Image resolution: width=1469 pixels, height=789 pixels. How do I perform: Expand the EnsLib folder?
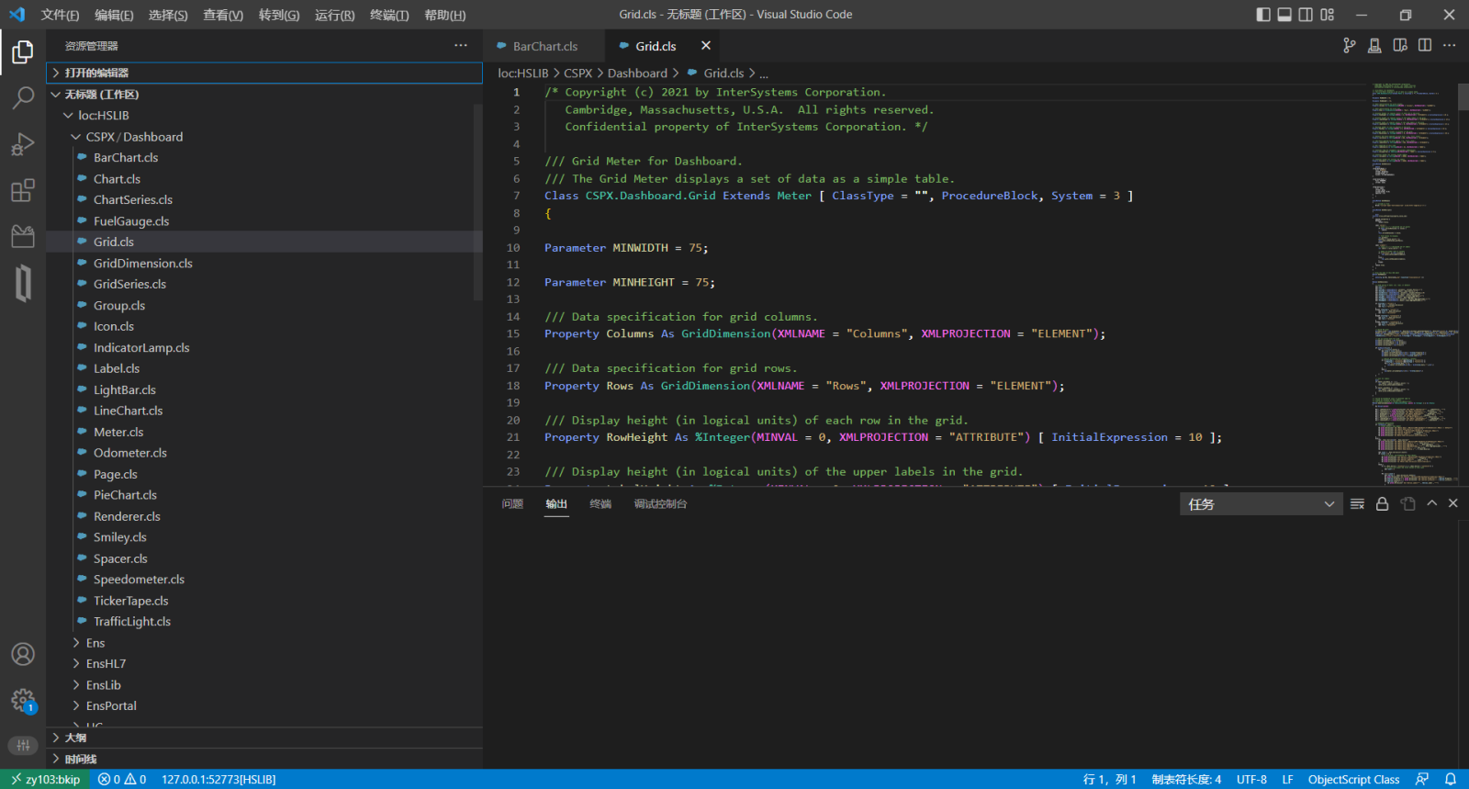click(103, 685)
